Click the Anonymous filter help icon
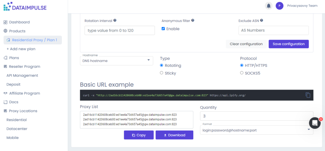 pos(193,21)
